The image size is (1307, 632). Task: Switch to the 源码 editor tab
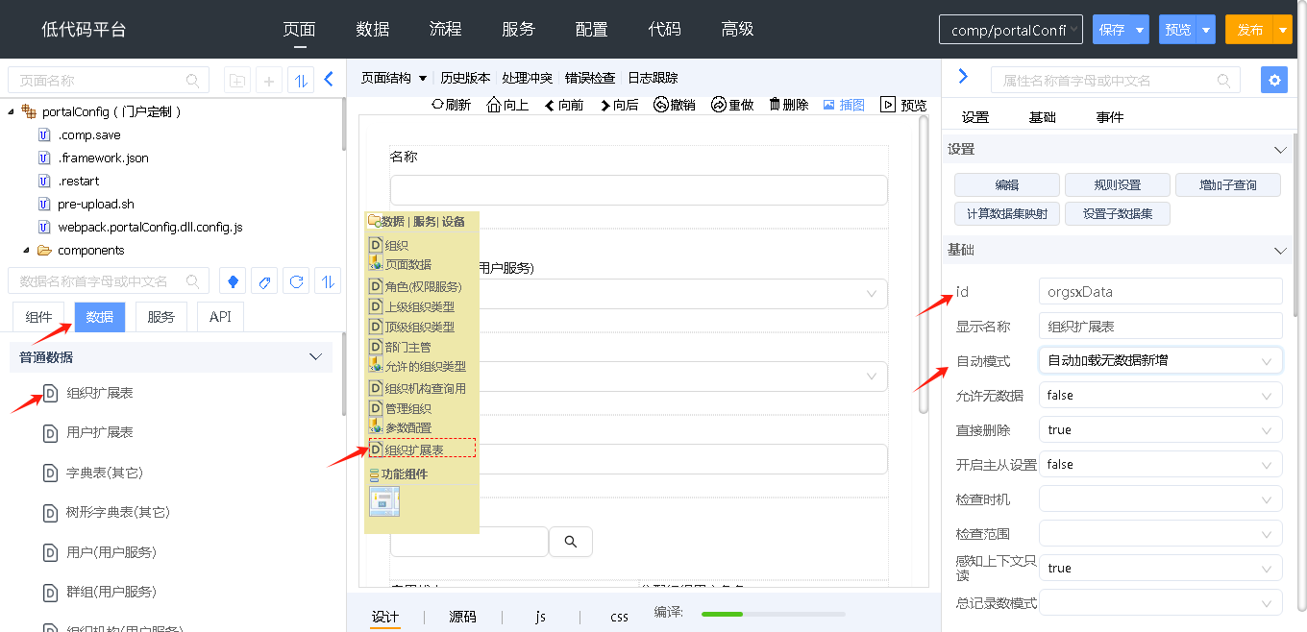462,617
